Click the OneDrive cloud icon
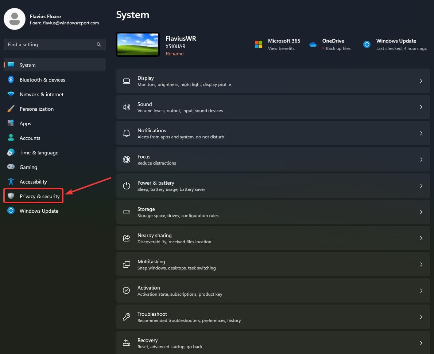The height and width of the screenshot is (354, 434). click(x=313, y=44)
